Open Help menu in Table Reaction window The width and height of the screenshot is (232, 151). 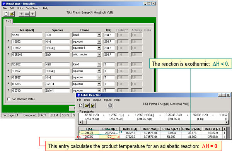coord(117,100)
